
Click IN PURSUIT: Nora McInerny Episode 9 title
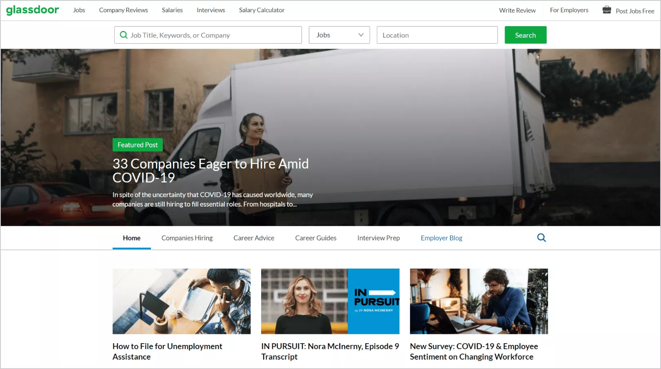tap(330, 351)
